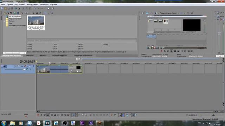Select the Ashampoo_Snap media thumbnail

pyautogui.click(x=36, y=22)
